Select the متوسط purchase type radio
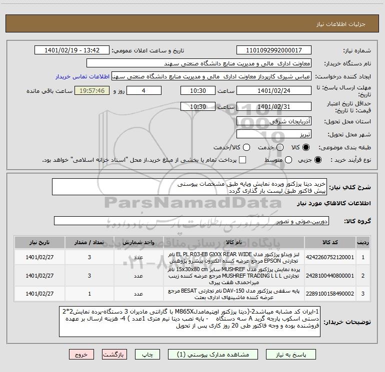The width and height of the screenshot is (385, 372). point(288,160)
